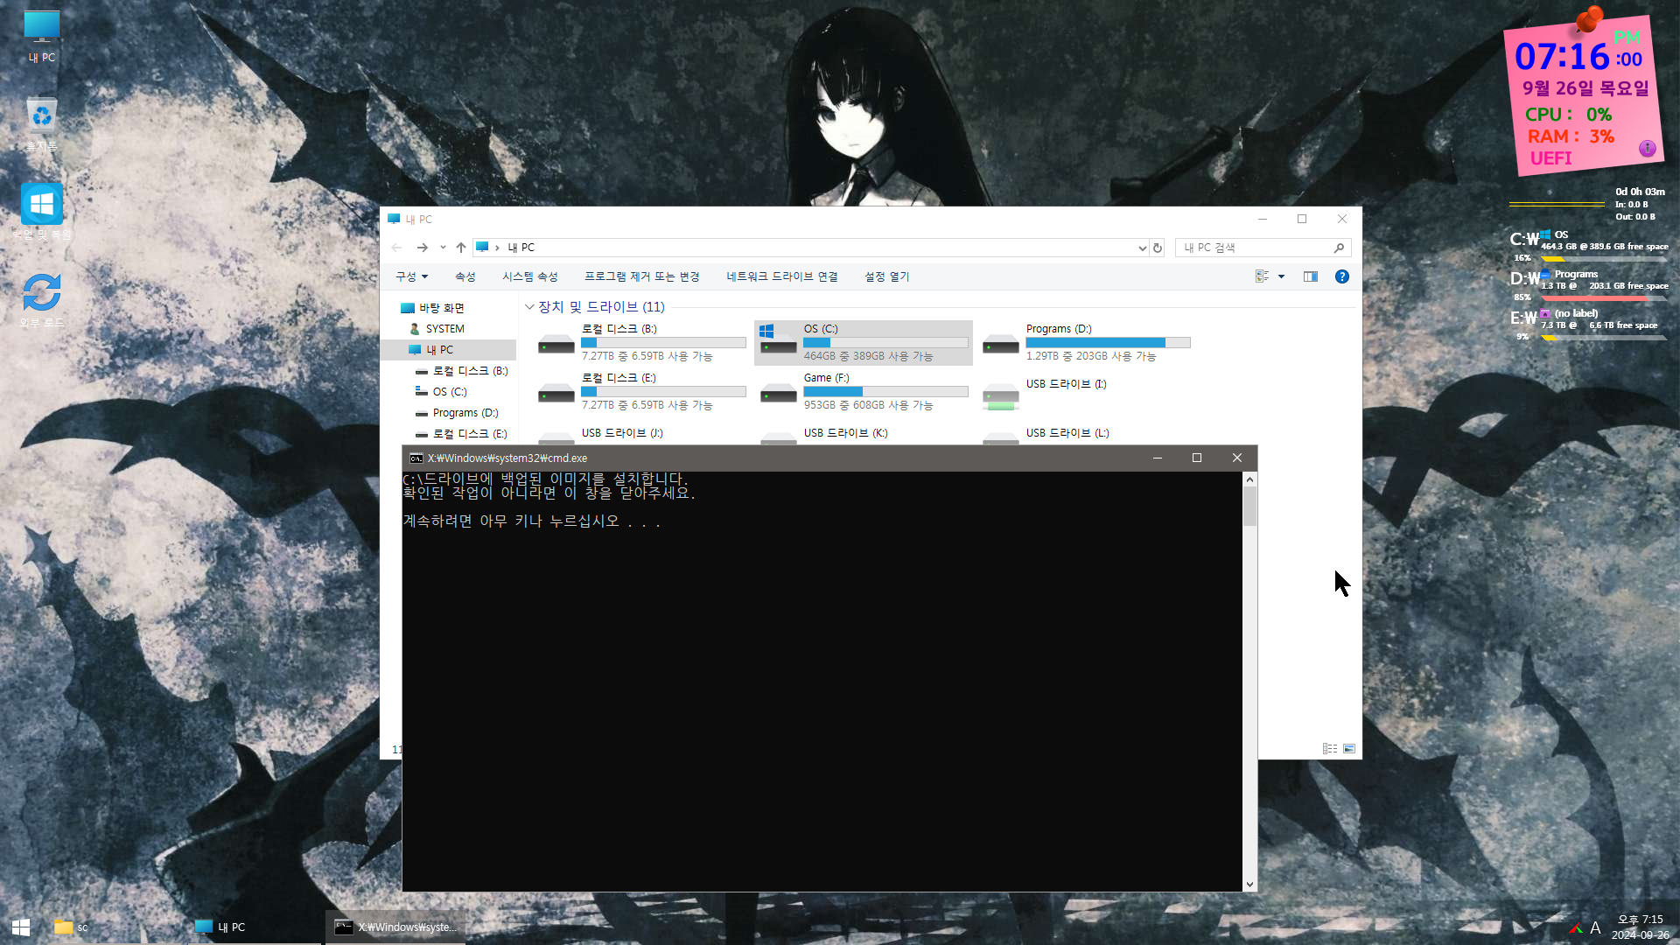Select the 로컬 디스크 (B:) drive icon
The width and height of the screenshot is (1680, 945).
556,344
